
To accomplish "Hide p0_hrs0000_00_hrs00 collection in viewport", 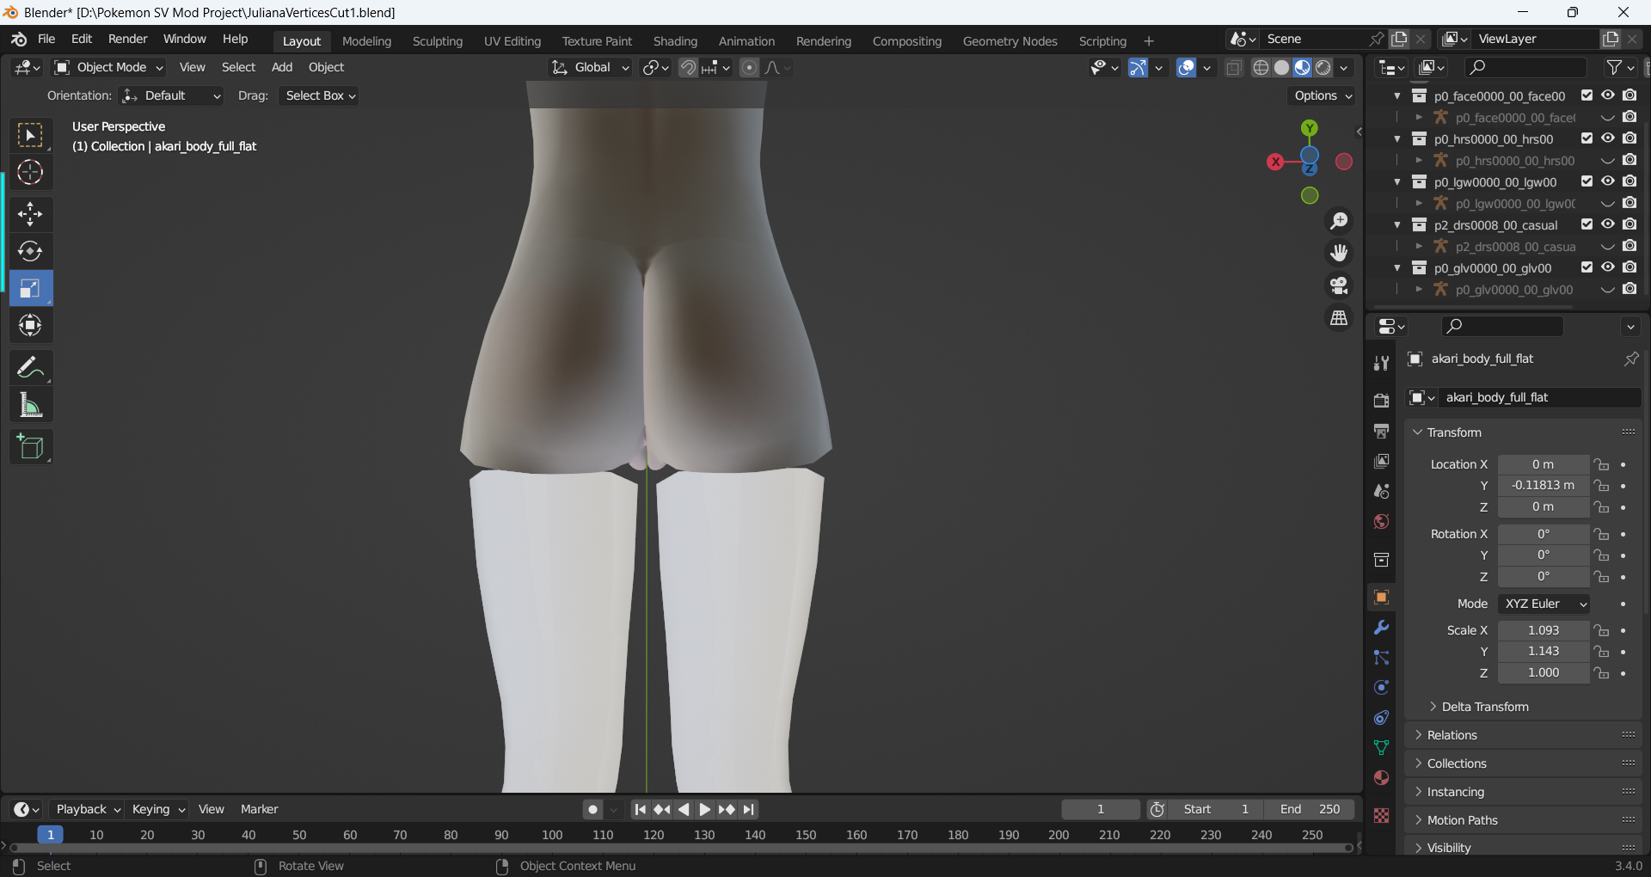I will click(1607, 138).
